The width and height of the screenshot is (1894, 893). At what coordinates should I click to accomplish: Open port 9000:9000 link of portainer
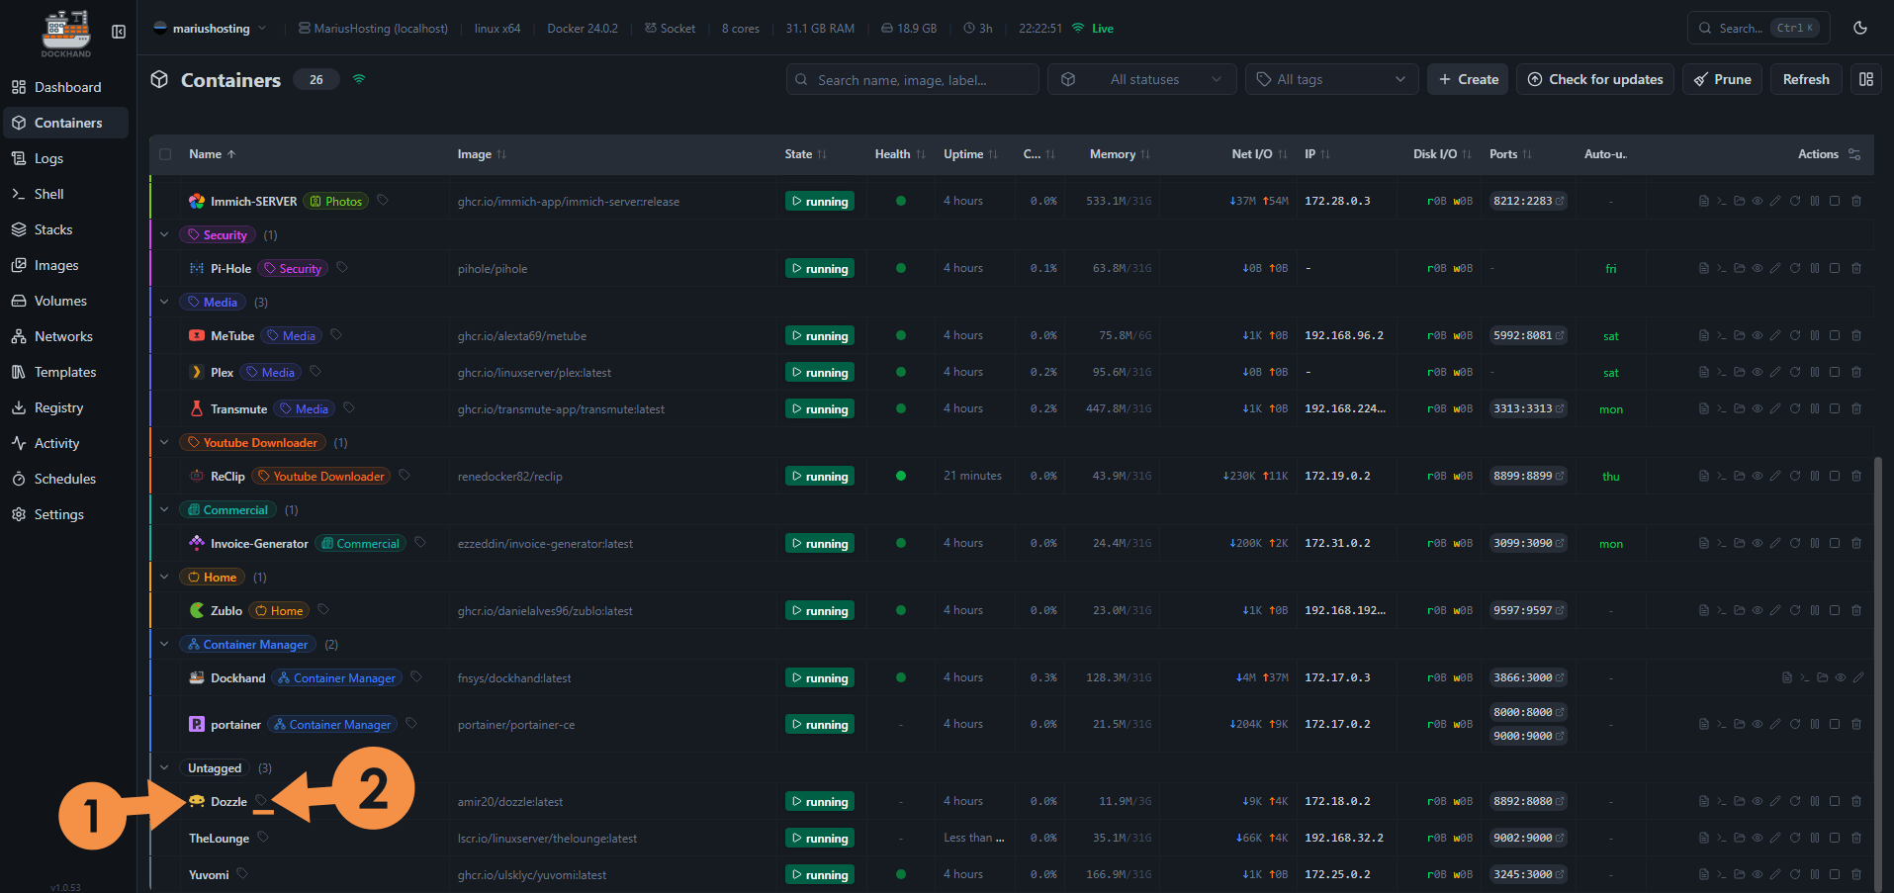tap(1528, 736)
